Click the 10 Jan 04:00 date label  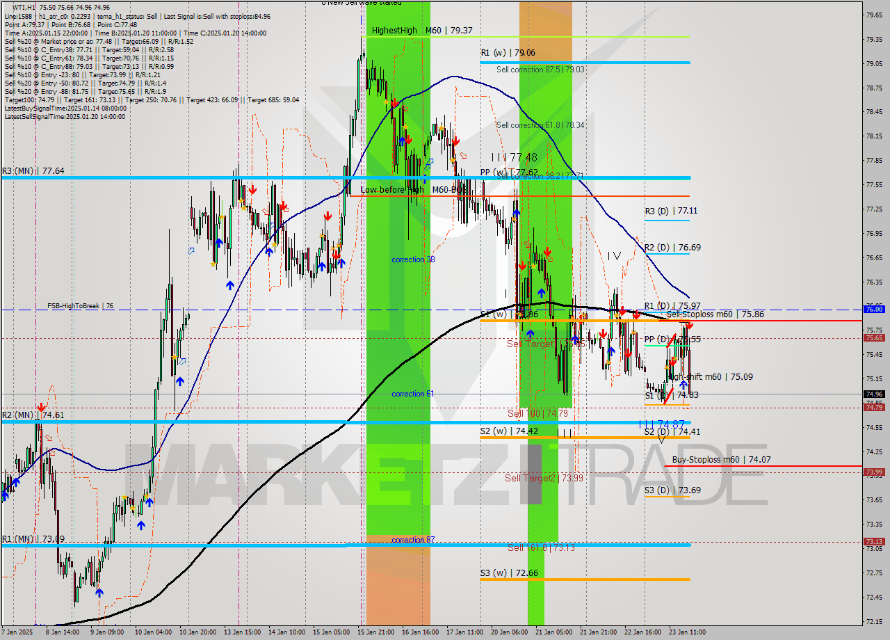pos(152,632)
